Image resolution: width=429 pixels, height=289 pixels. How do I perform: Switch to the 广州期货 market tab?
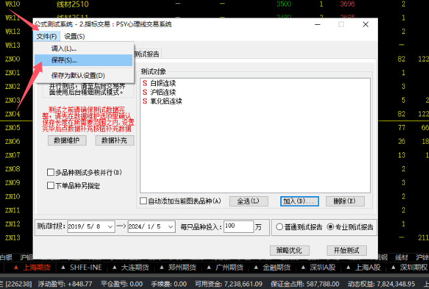point(229,267)
